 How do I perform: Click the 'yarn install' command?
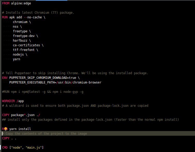pos(20,129)
